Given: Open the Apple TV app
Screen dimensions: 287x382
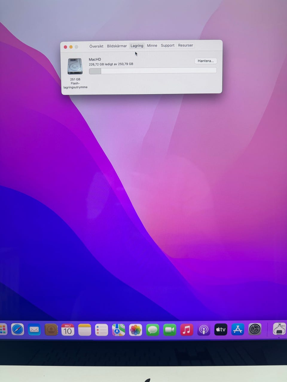Looking at the screenshot, I should point(221,329).
